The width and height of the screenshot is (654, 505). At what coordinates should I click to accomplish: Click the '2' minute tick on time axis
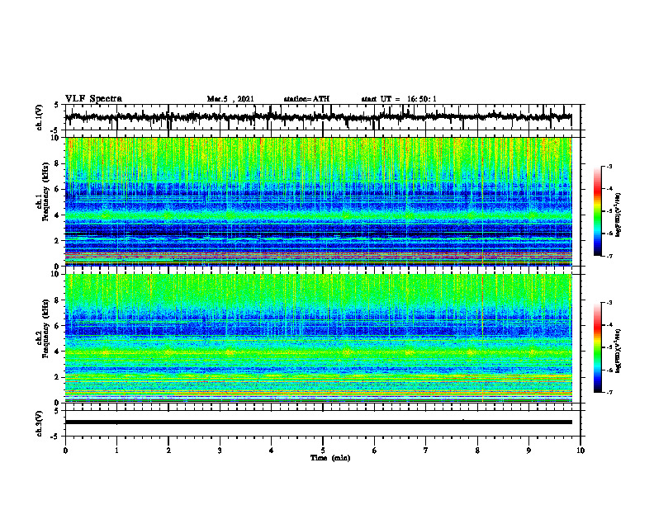pos(168,451)
